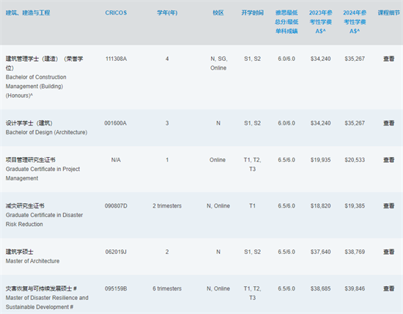Open 查看 link for Bachelor of Construction Management

pyautogui.click(x=388, y=59)
